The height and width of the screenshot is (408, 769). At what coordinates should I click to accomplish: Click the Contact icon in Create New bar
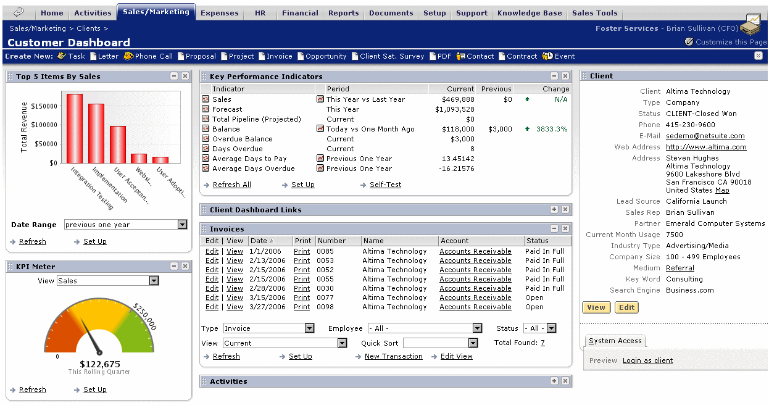(460, 56)
